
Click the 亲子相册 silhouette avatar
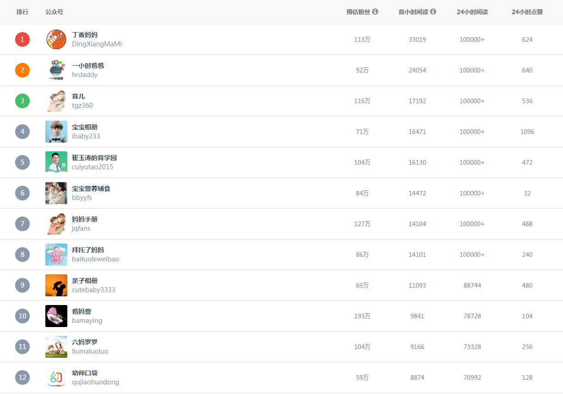pyautogui.click(x=56, y=285)
